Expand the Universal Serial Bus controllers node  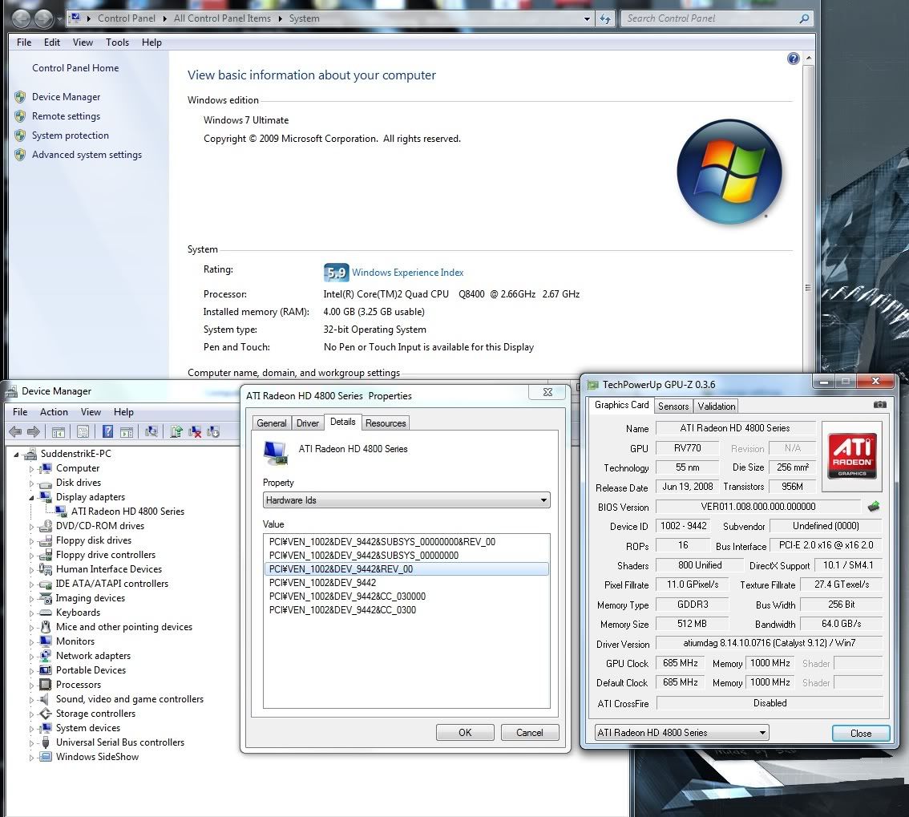[x=31, y=742]
